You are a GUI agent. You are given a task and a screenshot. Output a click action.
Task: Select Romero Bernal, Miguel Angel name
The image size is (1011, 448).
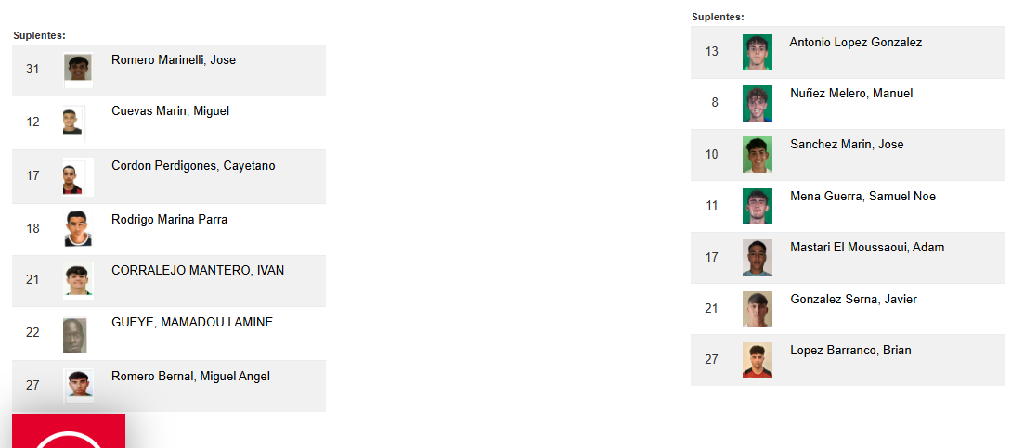point(191,376)
